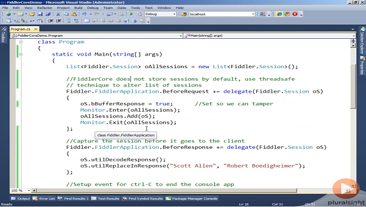The width and height of the screenshot is (366, 207).
Task: Open the Window menu
Action: point(164,8)
